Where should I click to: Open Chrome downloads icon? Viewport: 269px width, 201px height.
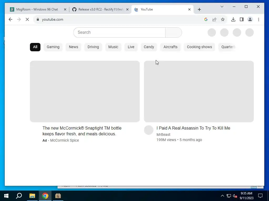[x=233, y=19]
